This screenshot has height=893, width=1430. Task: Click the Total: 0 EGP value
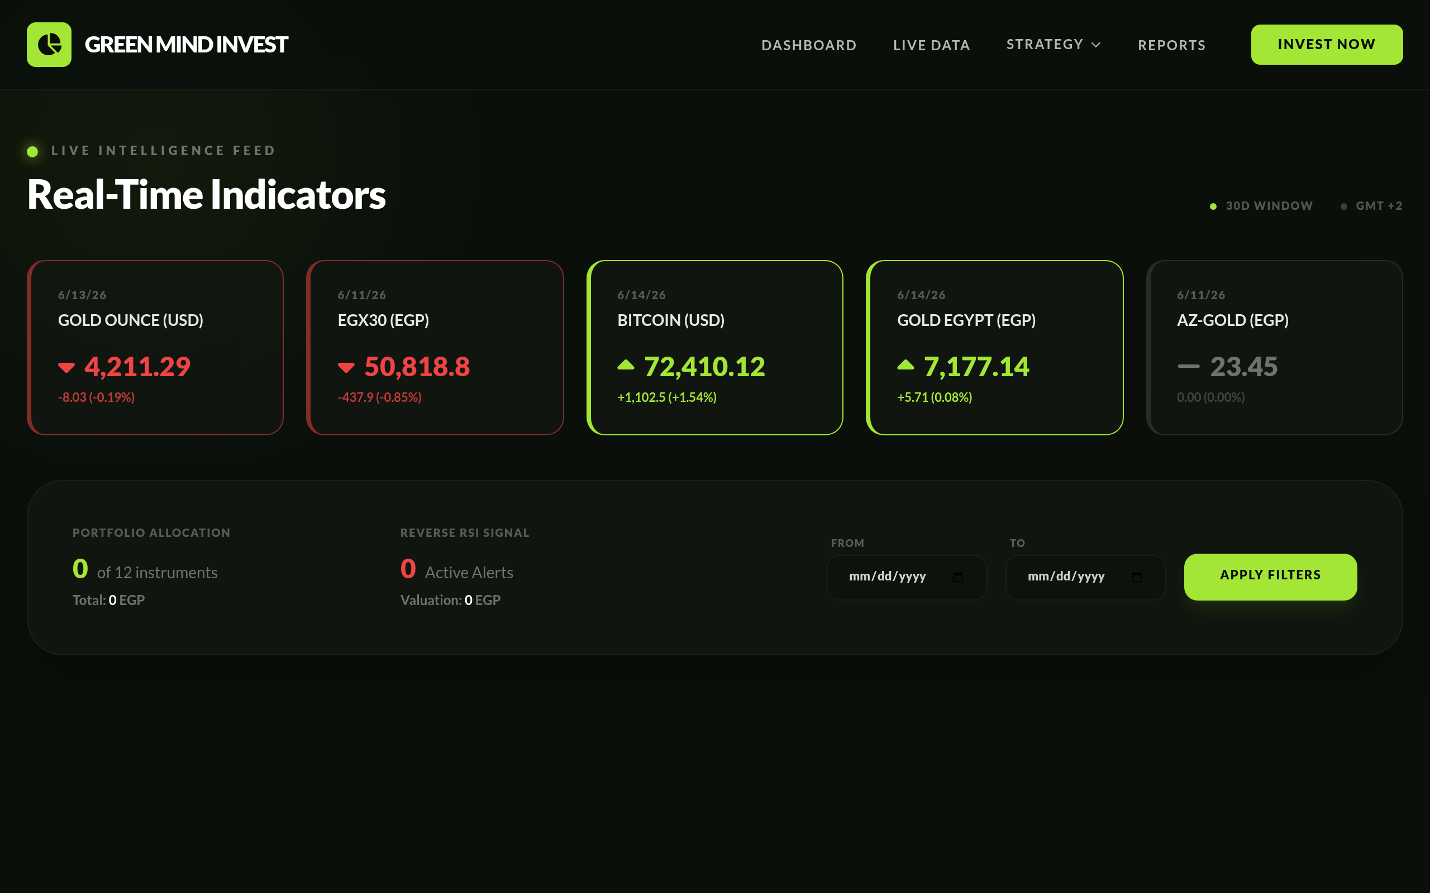tap(109, 600)
